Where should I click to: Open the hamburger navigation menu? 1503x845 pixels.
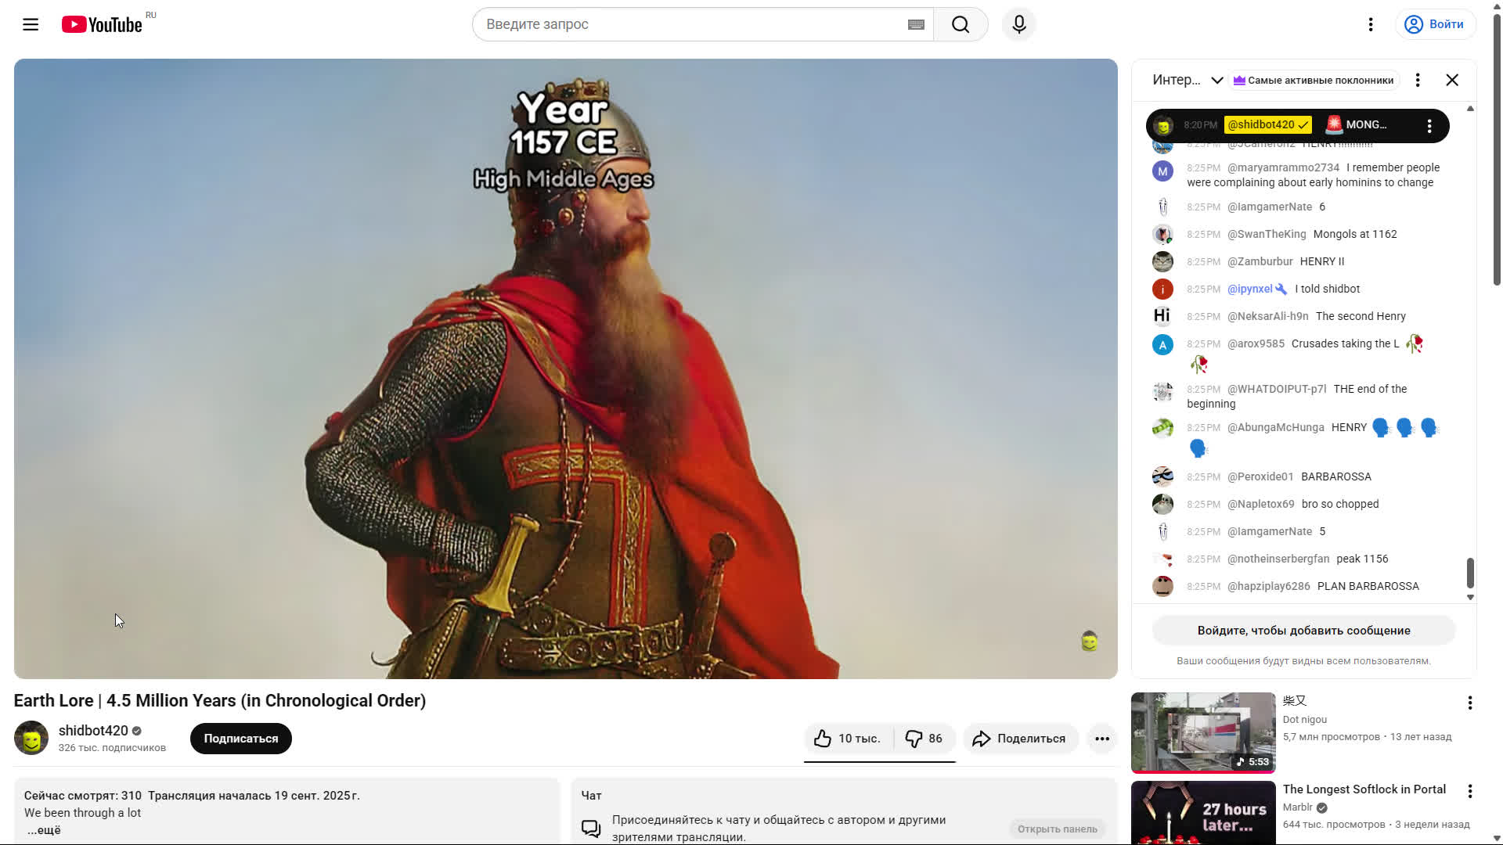pos(31,24)
